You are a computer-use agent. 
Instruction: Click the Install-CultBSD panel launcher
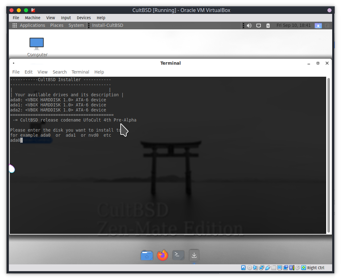(x=107, y=25)
